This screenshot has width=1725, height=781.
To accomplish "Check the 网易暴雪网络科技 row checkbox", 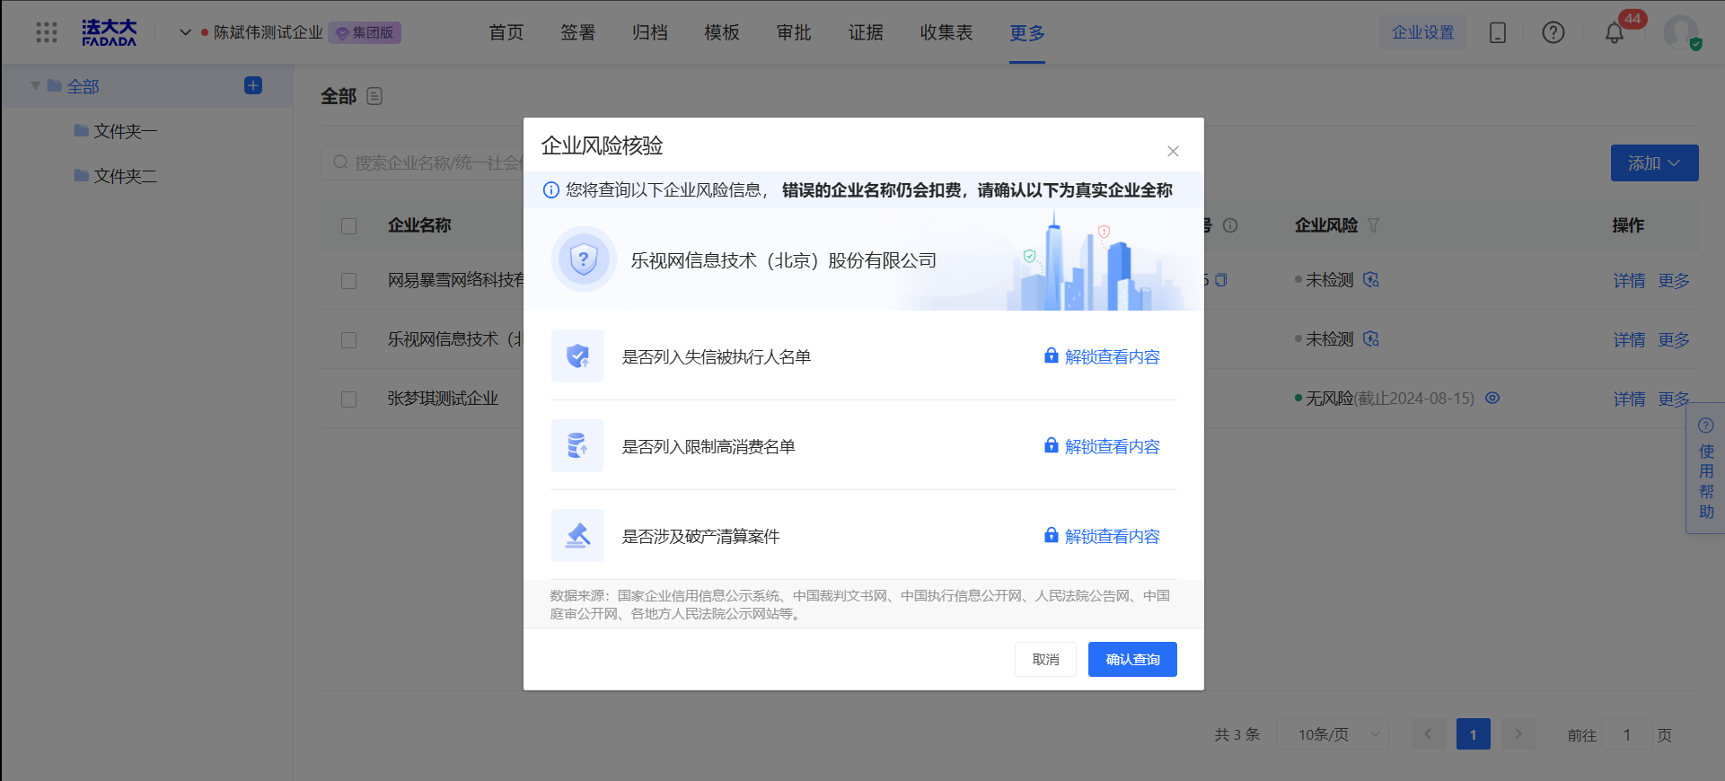I will [349, 281].
